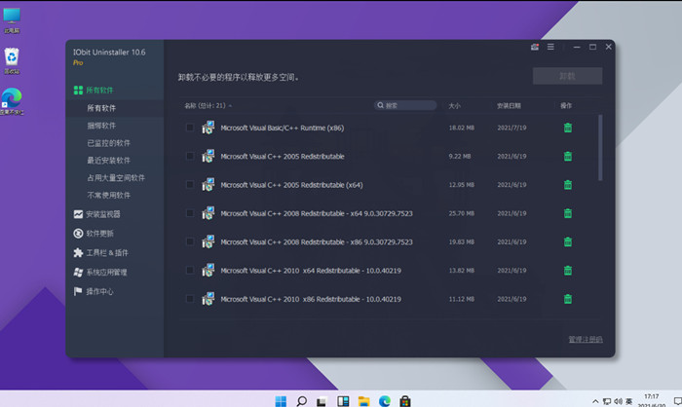Viewport: 682px width, 407px height.
Task: Open File Explorer from taskbar
Action: pyautogui.click(x=363, y=401)
